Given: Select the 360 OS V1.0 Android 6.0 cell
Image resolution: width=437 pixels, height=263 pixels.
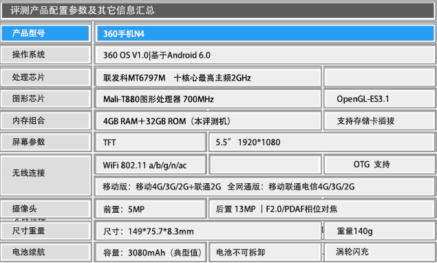Looking at the screenshot, I should click(266, 55).
